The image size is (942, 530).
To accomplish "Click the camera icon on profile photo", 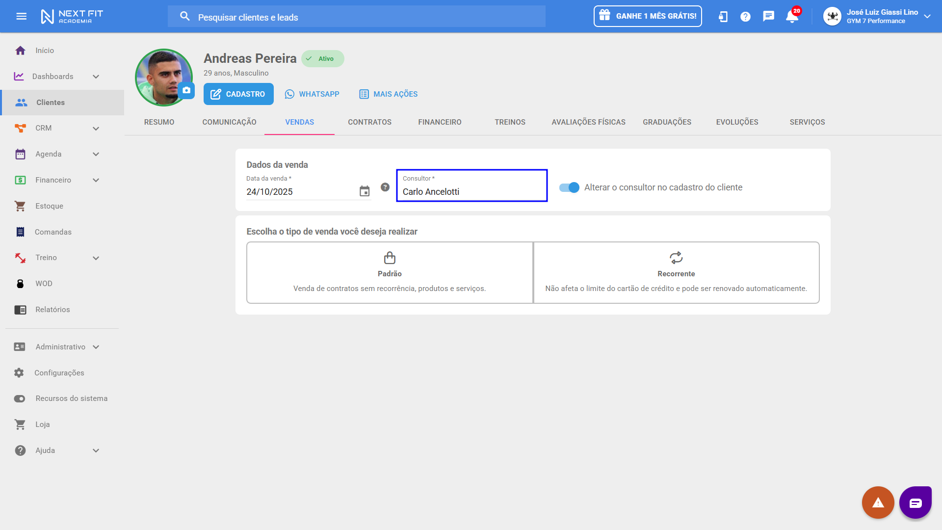I will click(186, 90).
